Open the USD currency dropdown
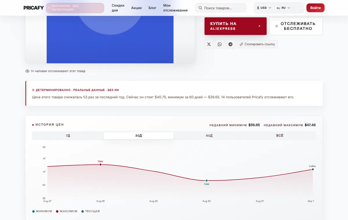Image resolution: width=348 pixels, height=220 pixels. pyautogui.click(x=264, y=8)
